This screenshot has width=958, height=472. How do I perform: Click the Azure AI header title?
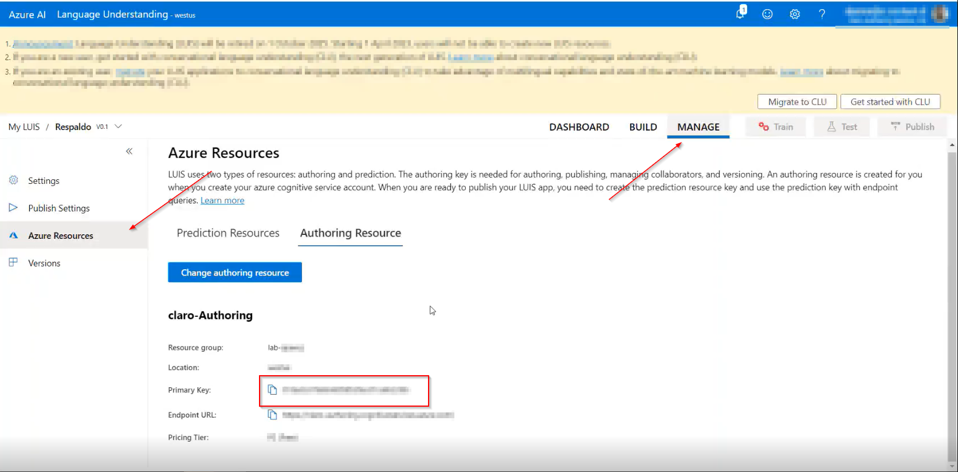27,14
